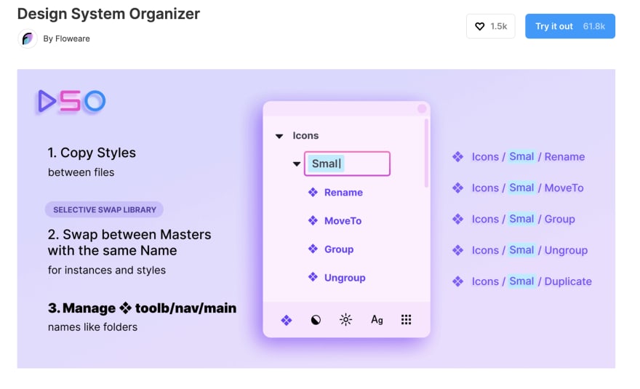The height and width of the screenshot is (389, 640).
Task: Click component icon before Icons / Smal / Rename
Action: pos(458,157)
